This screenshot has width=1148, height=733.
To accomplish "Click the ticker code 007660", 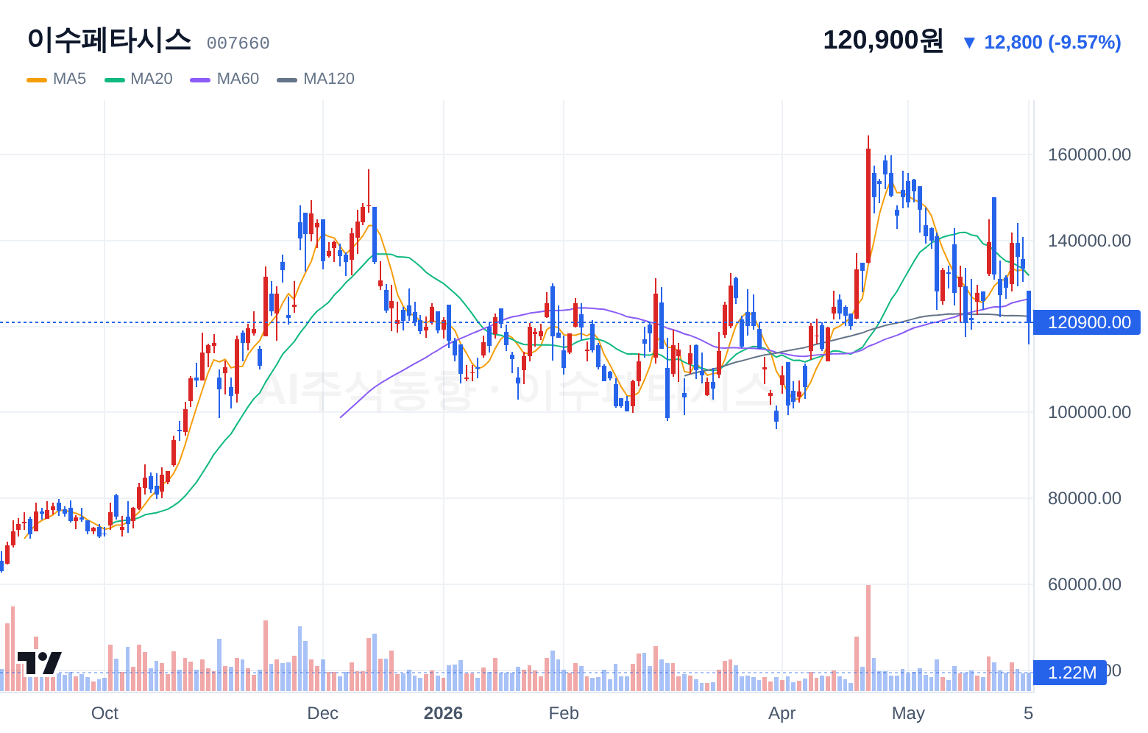I will click(x=238, y=43).
